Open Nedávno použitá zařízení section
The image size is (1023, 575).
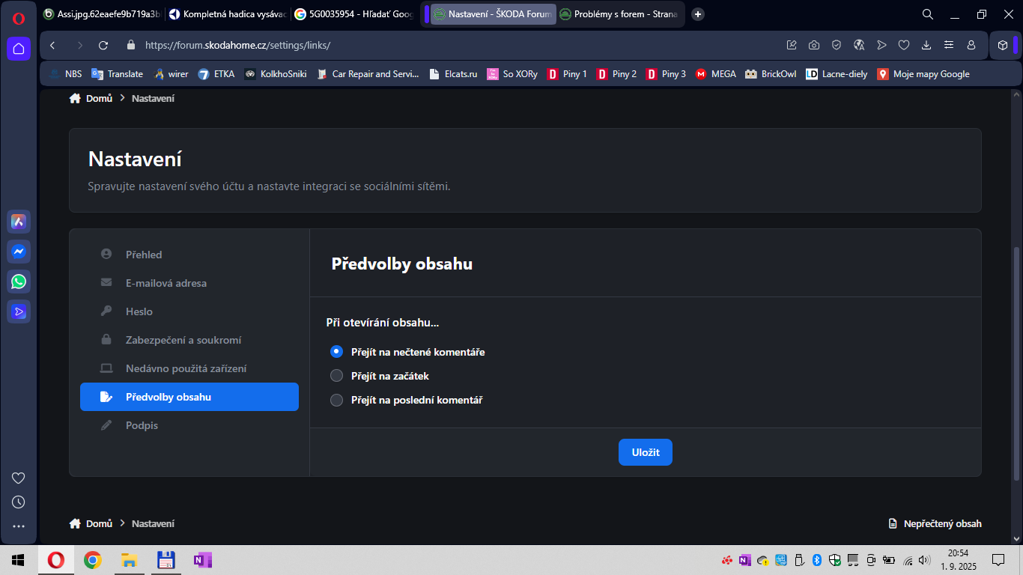point(189,368)
